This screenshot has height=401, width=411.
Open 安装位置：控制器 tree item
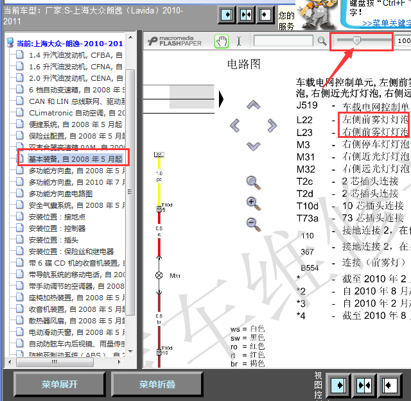[x=57, y=228]
